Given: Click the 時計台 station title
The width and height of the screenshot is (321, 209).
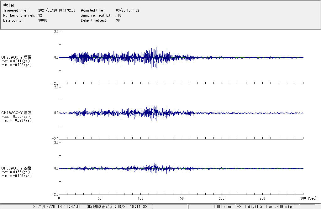Looking at the screenshot, I should click(8, 5).
